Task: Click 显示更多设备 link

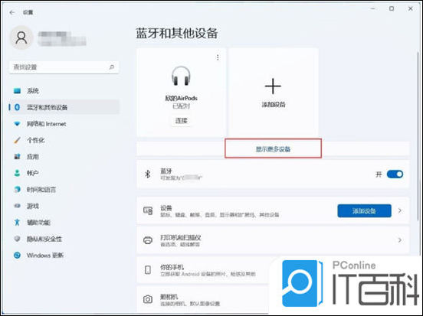Action: 273,149
